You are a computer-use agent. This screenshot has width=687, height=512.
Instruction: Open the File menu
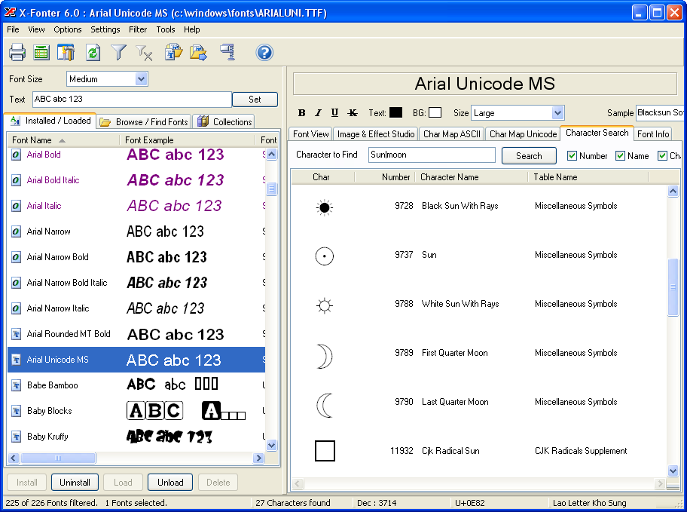point(13,29)
